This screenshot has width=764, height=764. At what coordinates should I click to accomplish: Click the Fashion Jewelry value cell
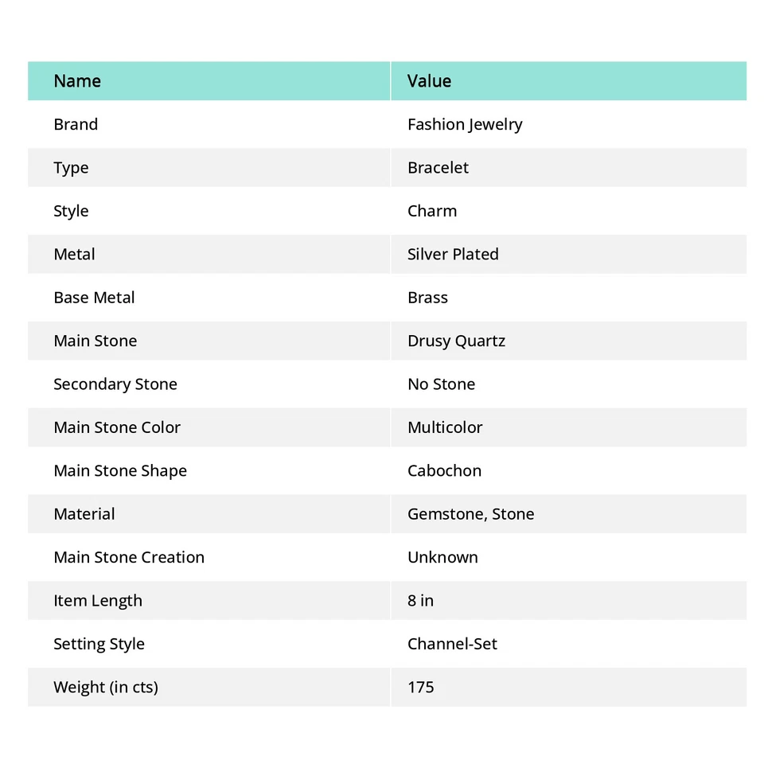pos(465,124)
